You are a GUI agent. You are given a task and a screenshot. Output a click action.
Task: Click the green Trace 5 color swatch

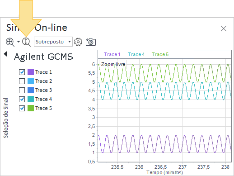[31, 108]
